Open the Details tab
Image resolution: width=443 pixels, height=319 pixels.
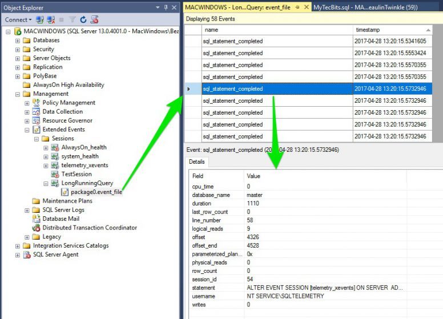(196, 161)
